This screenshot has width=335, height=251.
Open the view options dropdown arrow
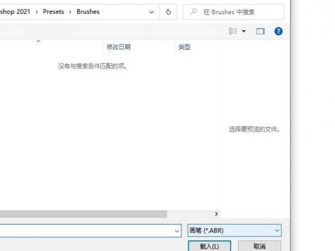click(x=244, y=31)
